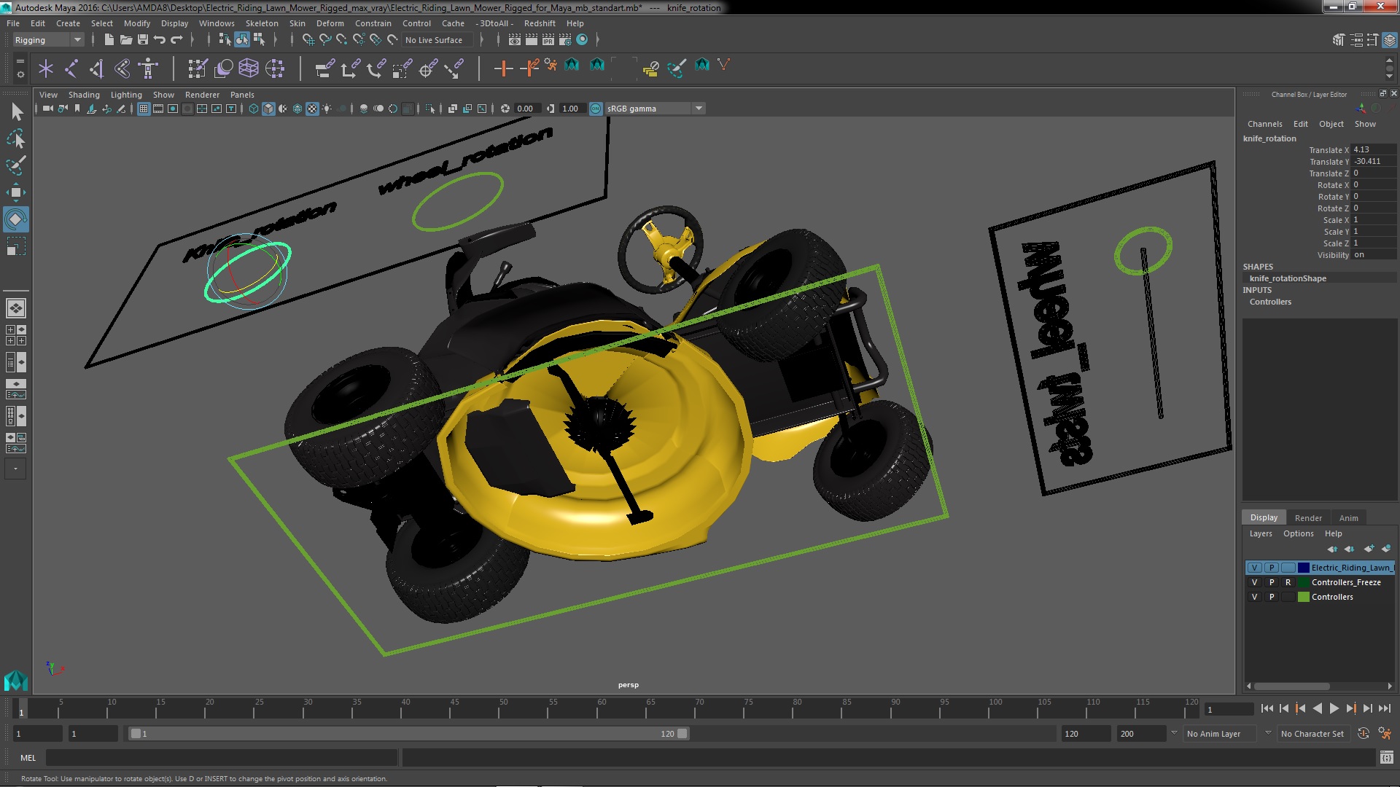Image resolution: width=1400 pixels, height=787 pixels.
Task: Toggle use all lights bulb icon
Action: (327, 109)
